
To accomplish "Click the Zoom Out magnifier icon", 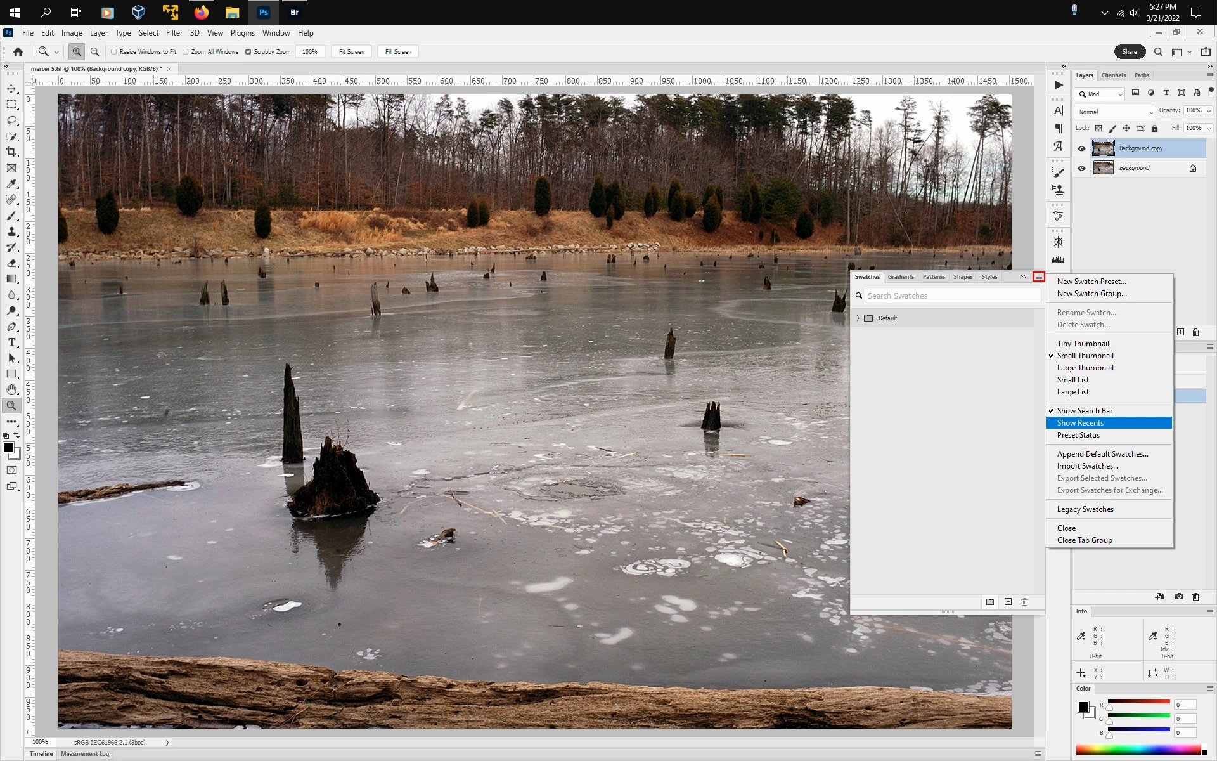I will [x=94, y=52].
